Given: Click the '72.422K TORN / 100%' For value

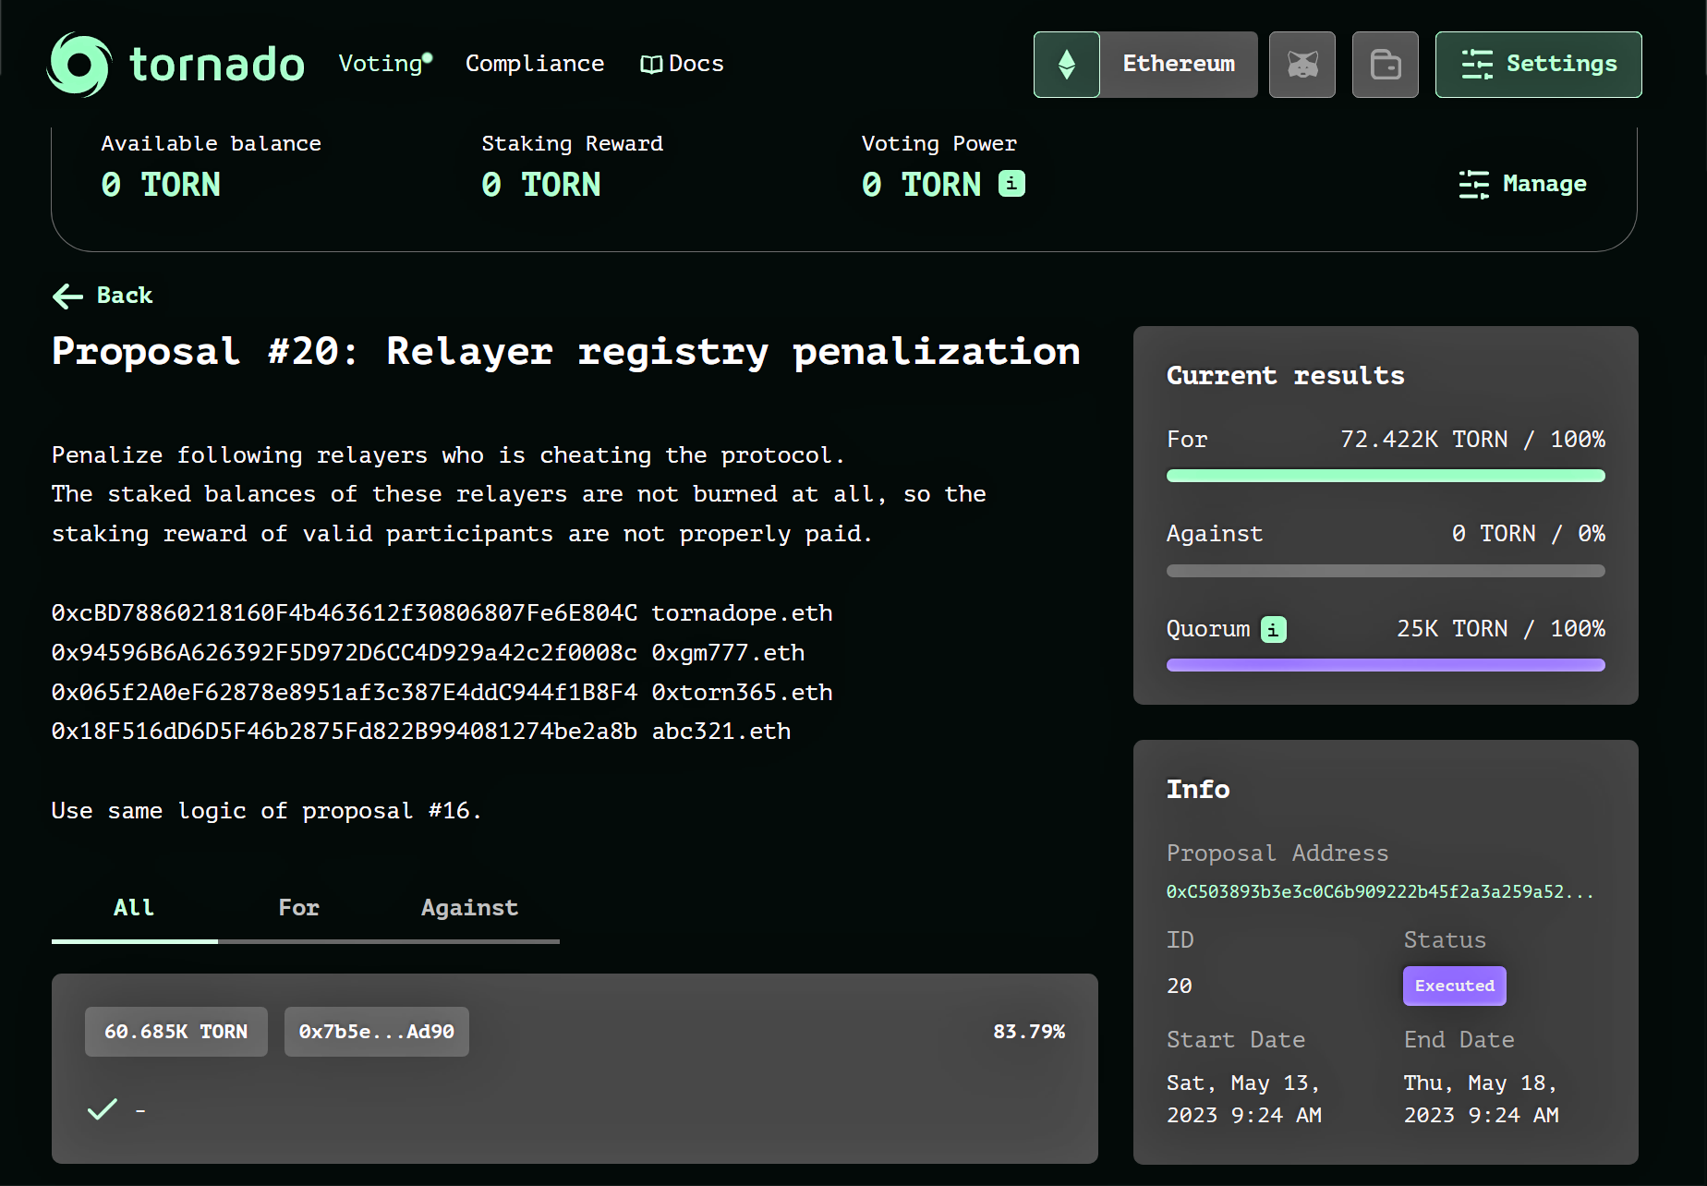Looking at the screenshot, I should pyautogui.click(x=1472, y=440).
